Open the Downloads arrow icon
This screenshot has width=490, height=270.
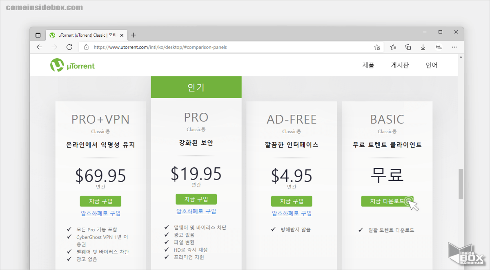pyautogui.click(x=423, y=47)
